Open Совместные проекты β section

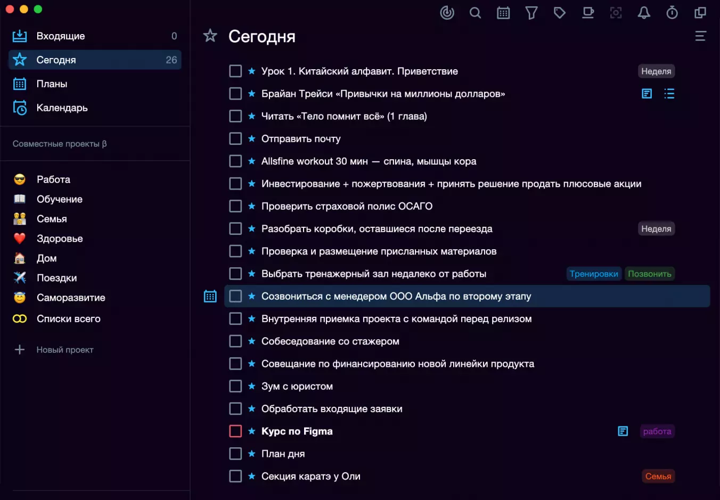(60, 144)
